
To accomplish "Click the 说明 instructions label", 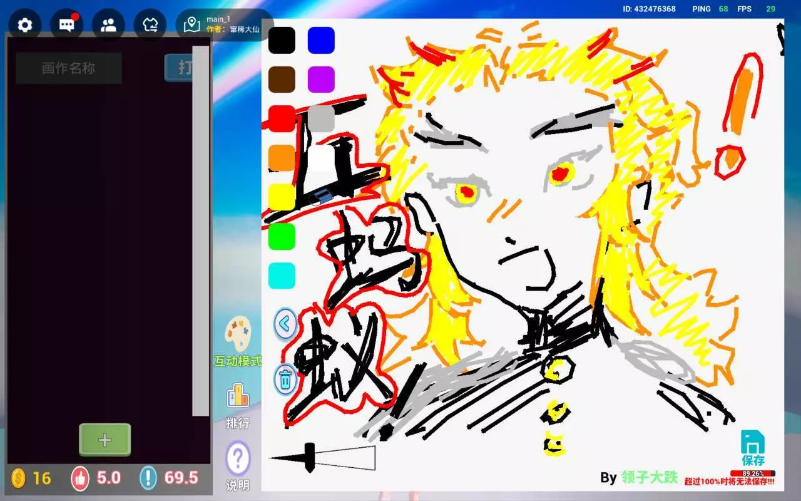I will coord(238,485).
